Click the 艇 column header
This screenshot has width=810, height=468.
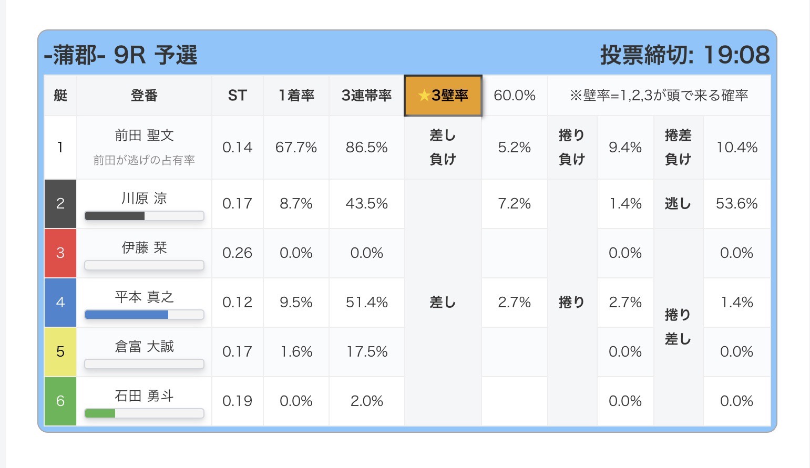click(x=60, y=96)
